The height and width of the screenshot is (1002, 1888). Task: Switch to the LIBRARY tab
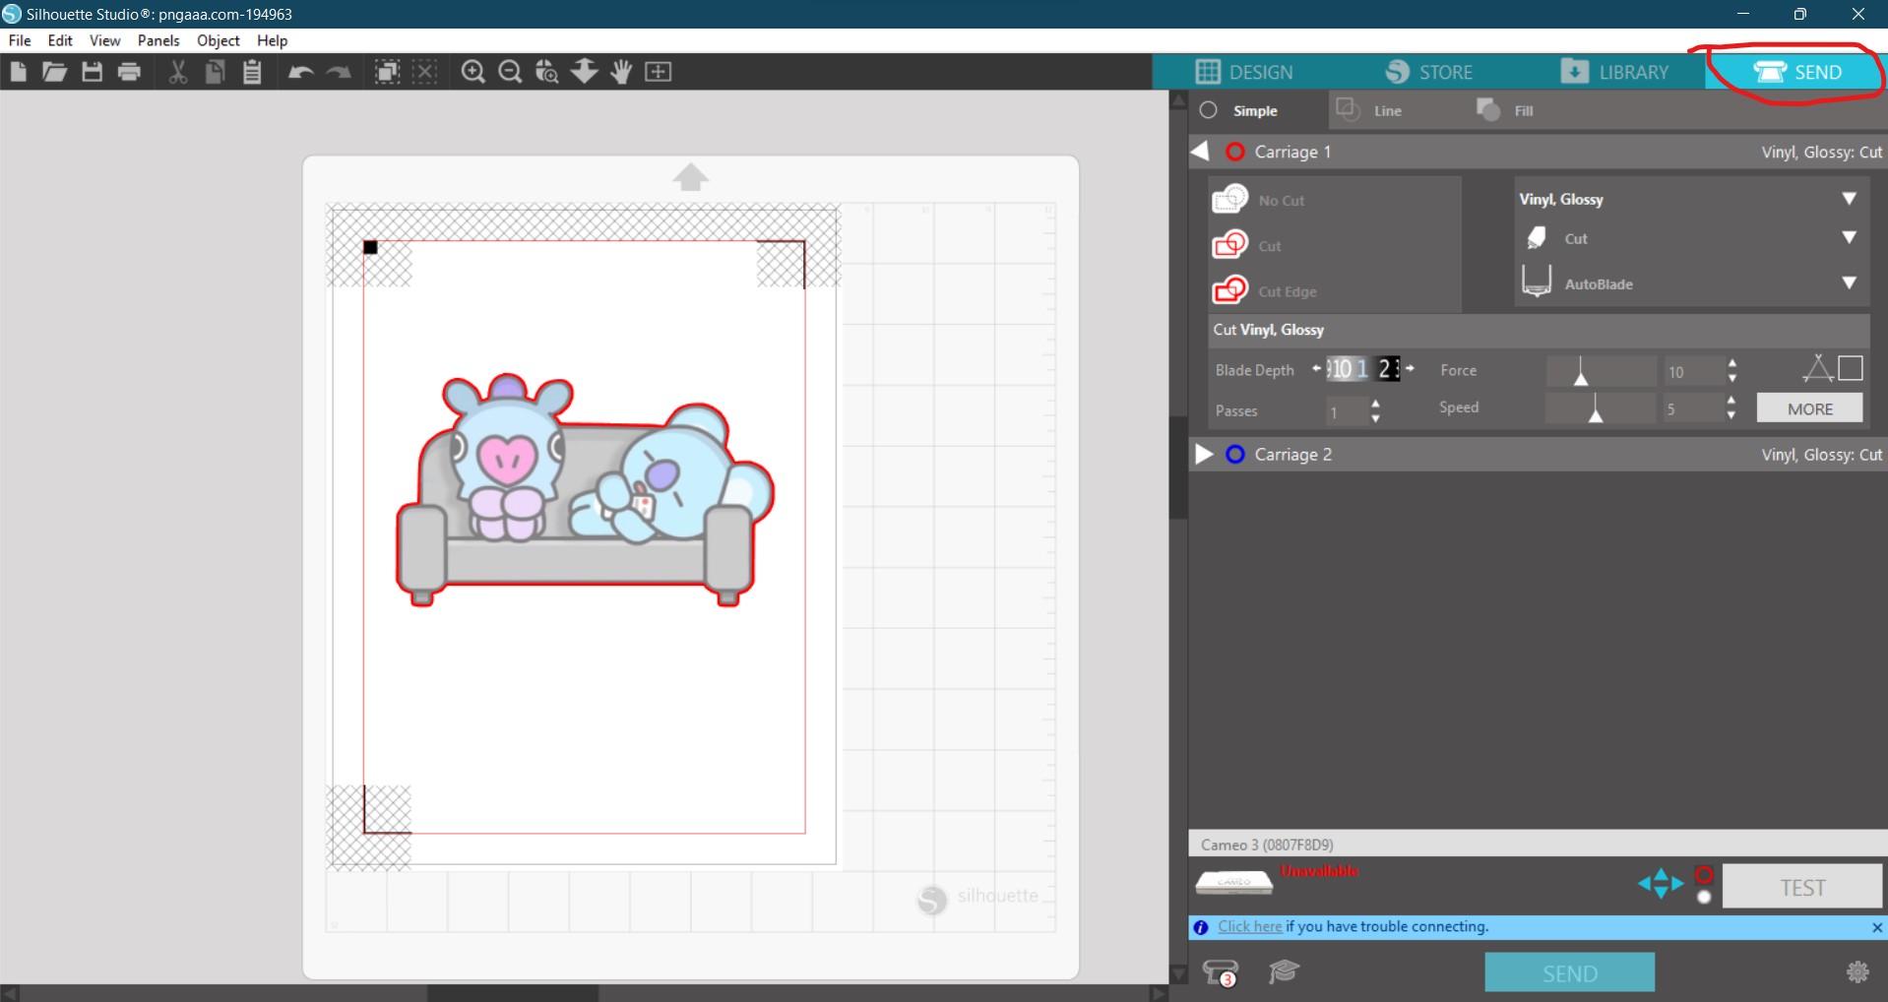click(x=1614, y=72)
